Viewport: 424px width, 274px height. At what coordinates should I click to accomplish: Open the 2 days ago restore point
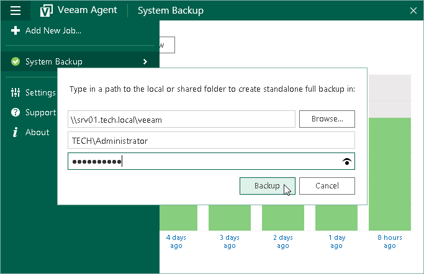(283, 242)
